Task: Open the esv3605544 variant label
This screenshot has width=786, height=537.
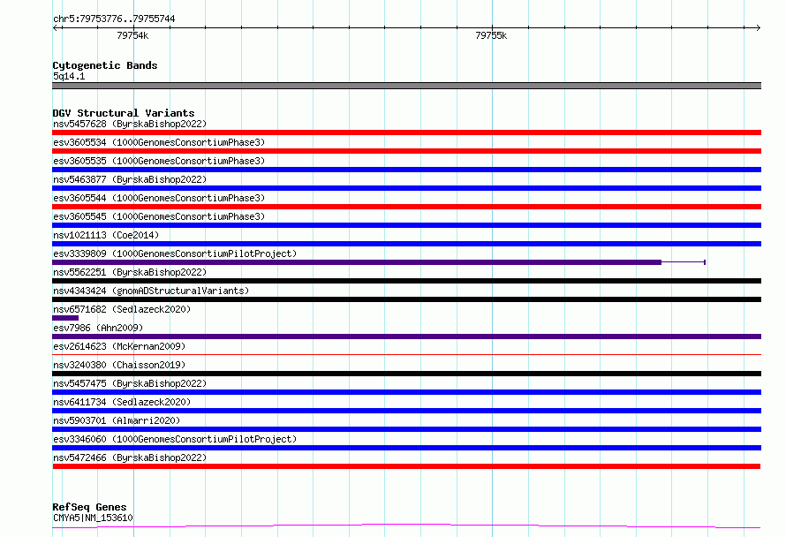Action: (159, 198)
